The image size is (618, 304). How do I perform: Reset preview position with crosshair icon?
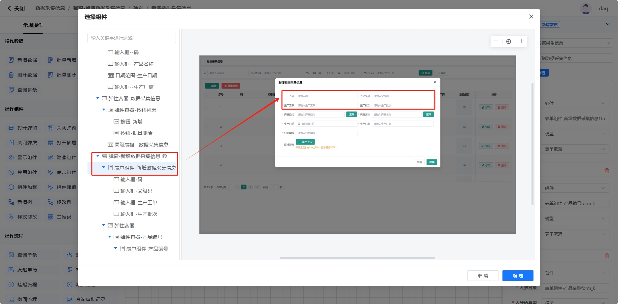(x=508, y=41)
